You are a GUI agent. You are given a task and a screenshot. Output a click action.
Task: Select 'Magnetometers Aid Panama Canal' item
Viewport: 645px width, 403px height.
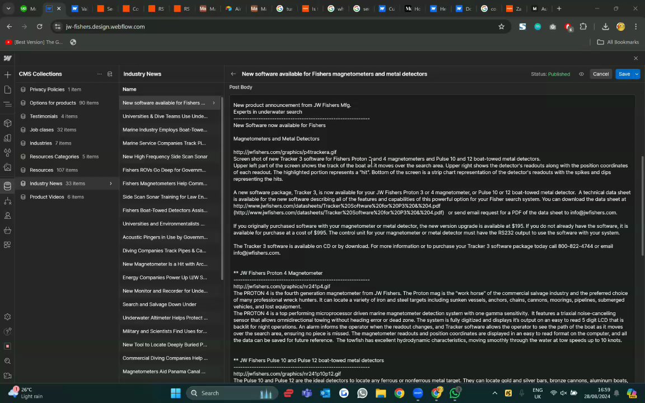coord(170,372)
